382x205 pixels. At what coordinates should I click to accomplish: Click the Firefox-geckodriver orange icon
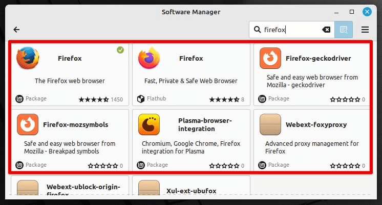(270, 58)
